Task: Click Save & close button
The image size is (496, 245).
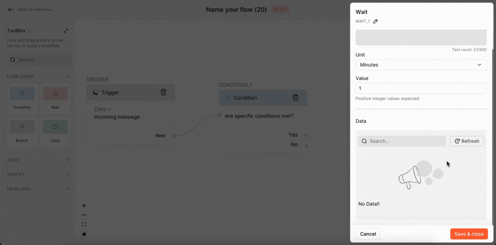Action: tap(469, 234)
